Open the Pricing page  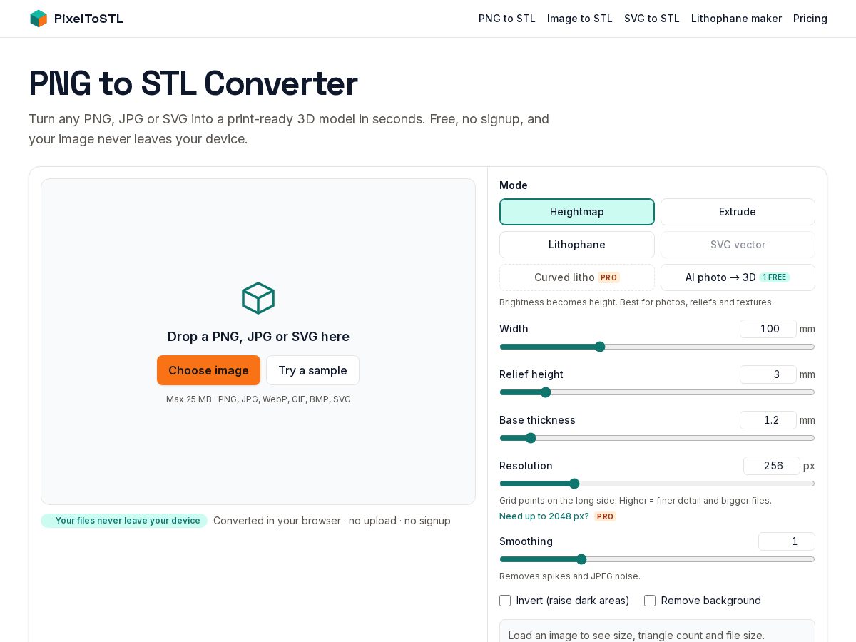pos(810,19)
